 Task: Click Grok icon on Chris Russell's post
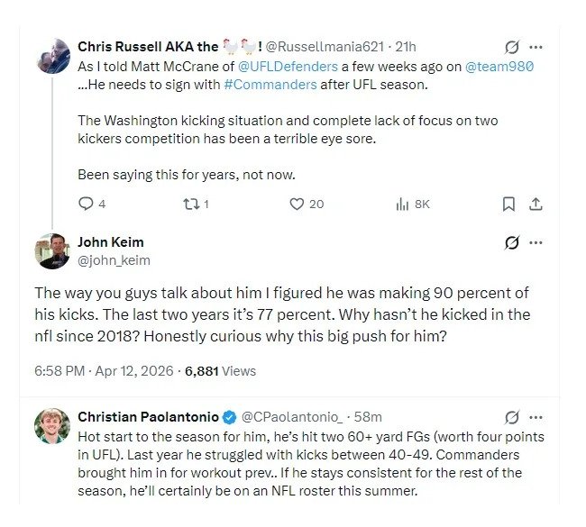point(511,47)
